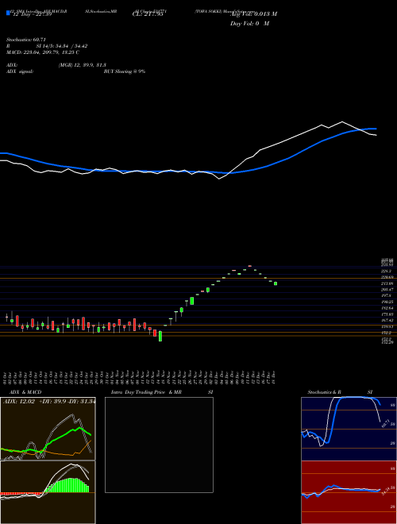The height and width of the screenshot is (524, 397).
Task: Open the blue Stochastics chart panel
Action: coord(349,429)
